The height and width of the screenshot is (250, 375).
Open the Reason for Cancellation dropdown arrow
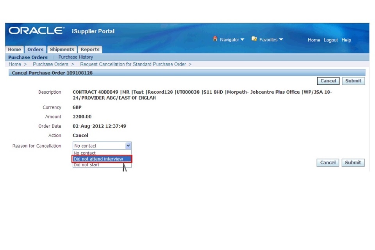(x=128, y=146)
